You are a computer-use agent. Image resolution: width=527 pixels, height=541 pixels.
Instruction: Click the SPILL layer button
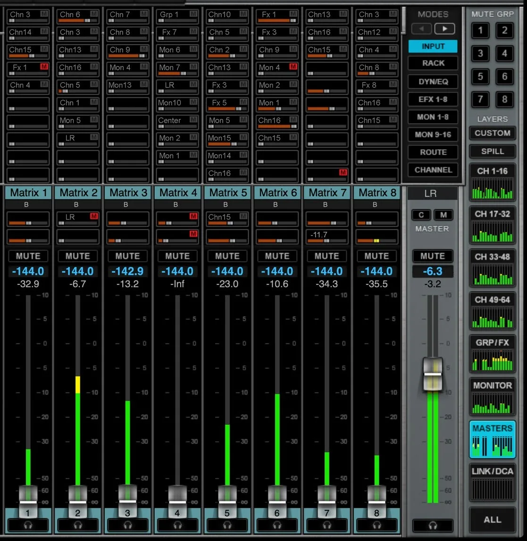coord(493,151)
